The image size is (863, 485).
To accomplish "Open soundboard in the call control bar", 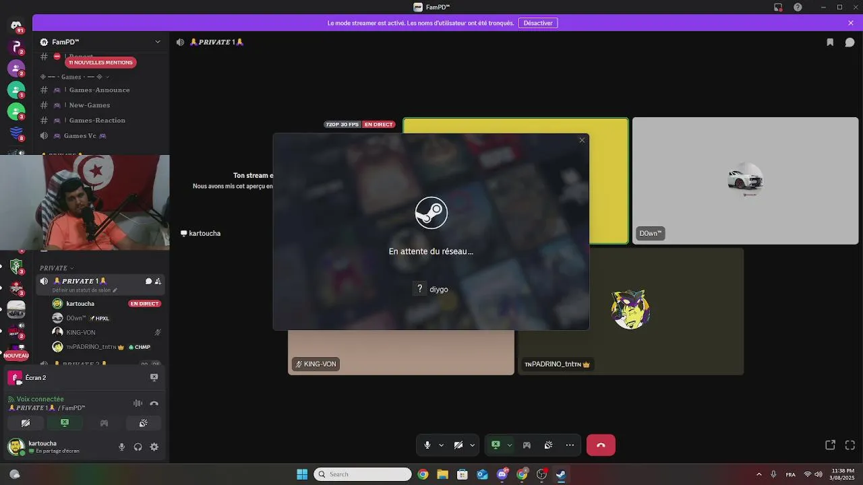I will click(548, 445).
